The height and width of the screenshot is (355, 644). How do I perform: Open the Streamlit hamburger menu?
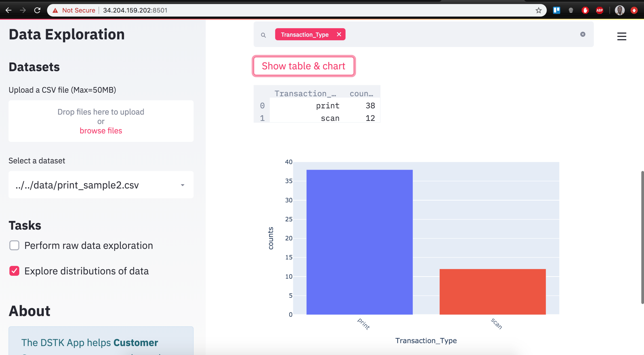(x=622, y=36)
